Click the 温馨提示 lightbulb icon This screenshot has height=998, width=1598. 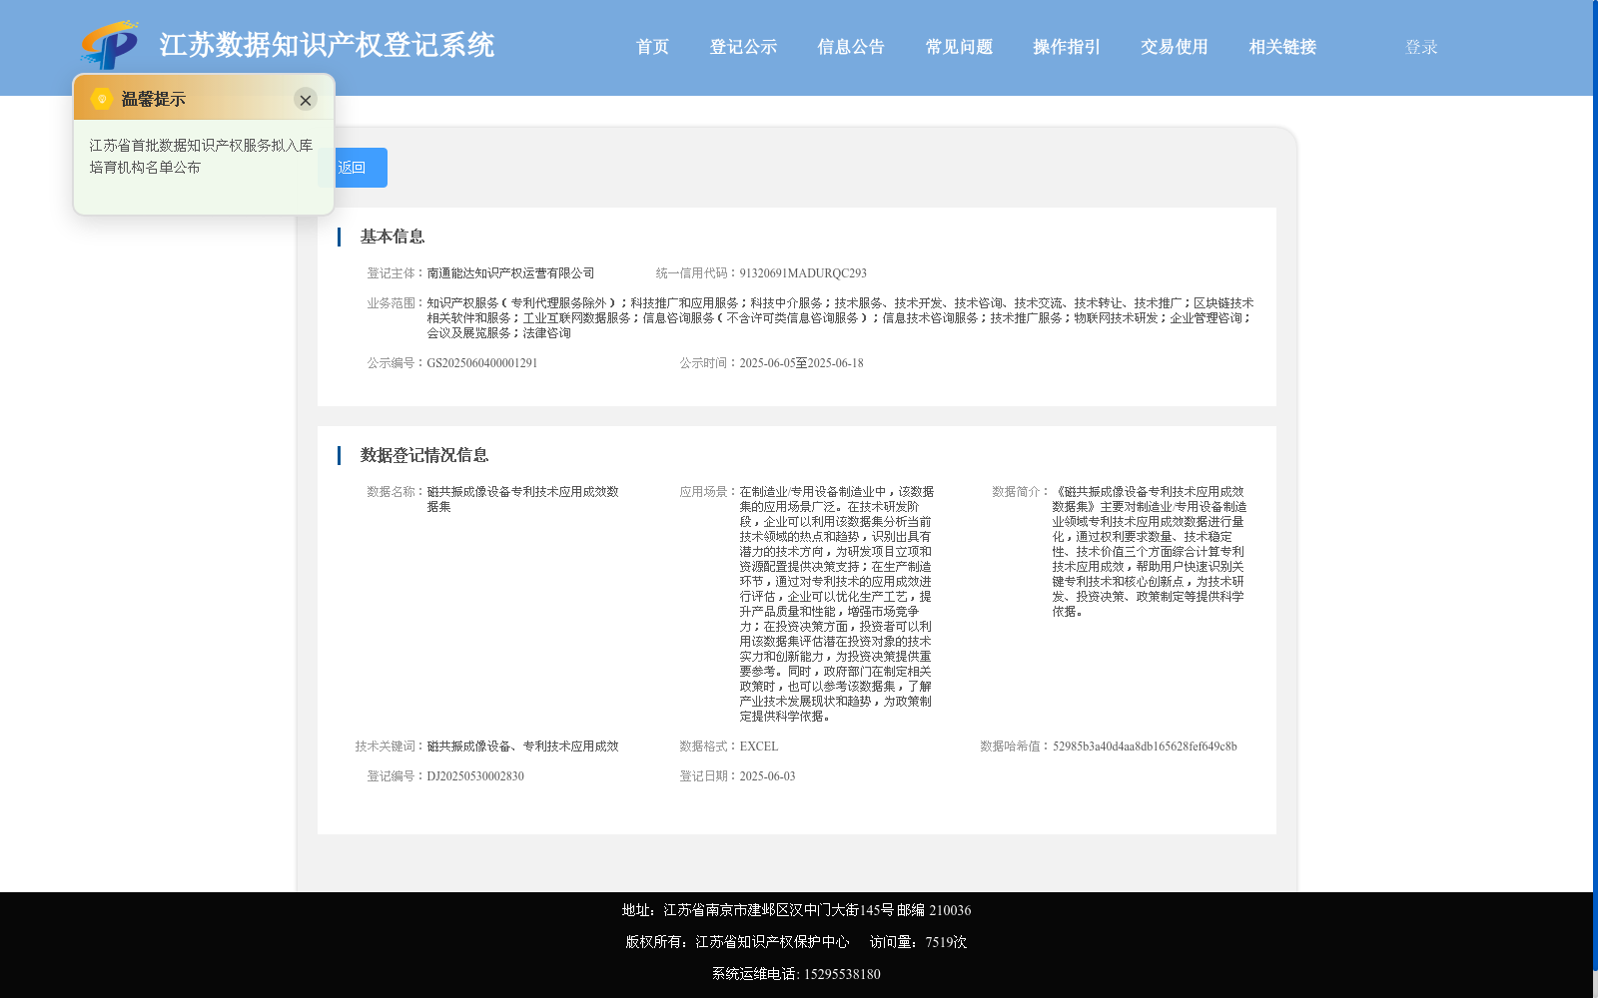[102, 99]
